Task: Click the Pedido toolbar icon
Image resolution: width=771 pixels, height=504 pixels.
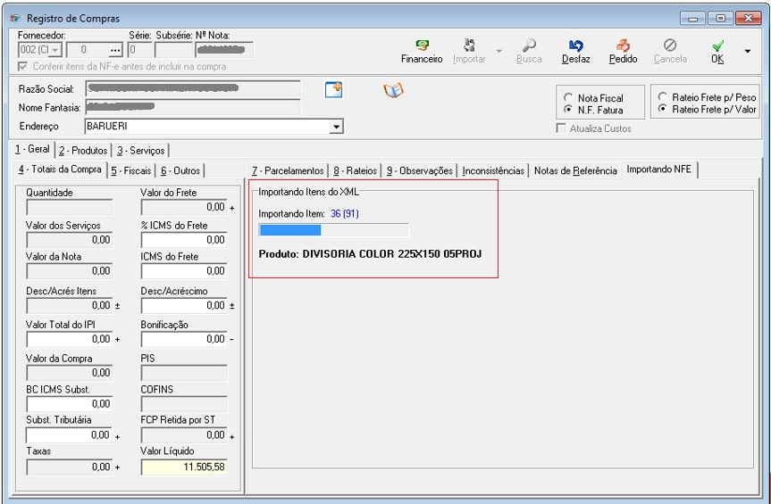Action: (x=623, y=46)
